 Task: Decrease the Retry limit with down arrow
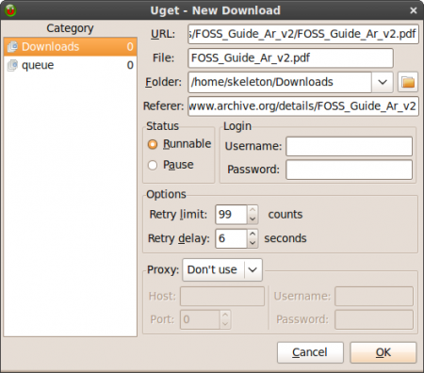tap(253, 219)
